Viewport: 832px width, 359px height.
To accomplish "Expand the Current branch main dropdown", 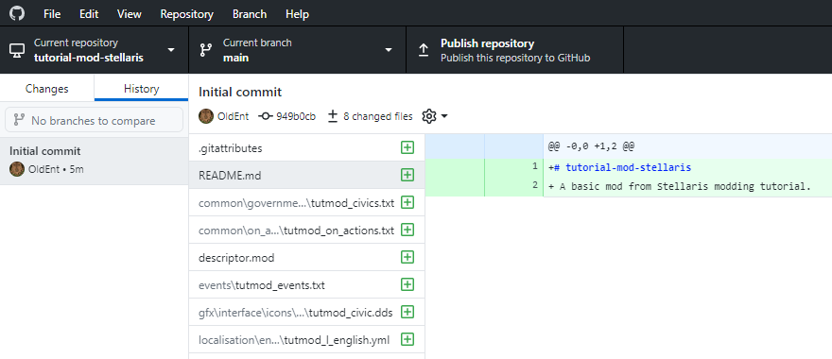I will coord(297,50).
